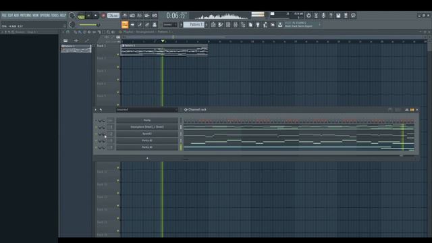Toggle the red record button
This screenshot has width=432, height=243.
(x=103, y=16)
